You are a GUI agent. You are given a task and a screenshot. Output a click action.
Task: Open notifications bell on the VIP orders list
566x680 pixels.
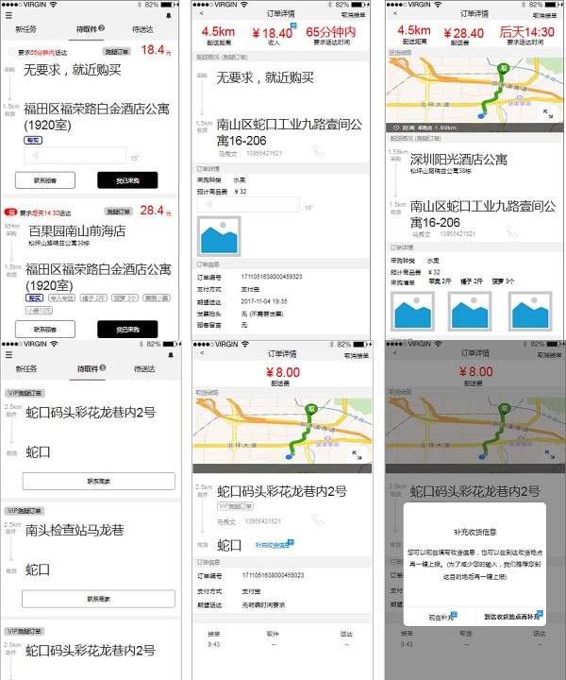pyautogui.click(x=171, y=354)
